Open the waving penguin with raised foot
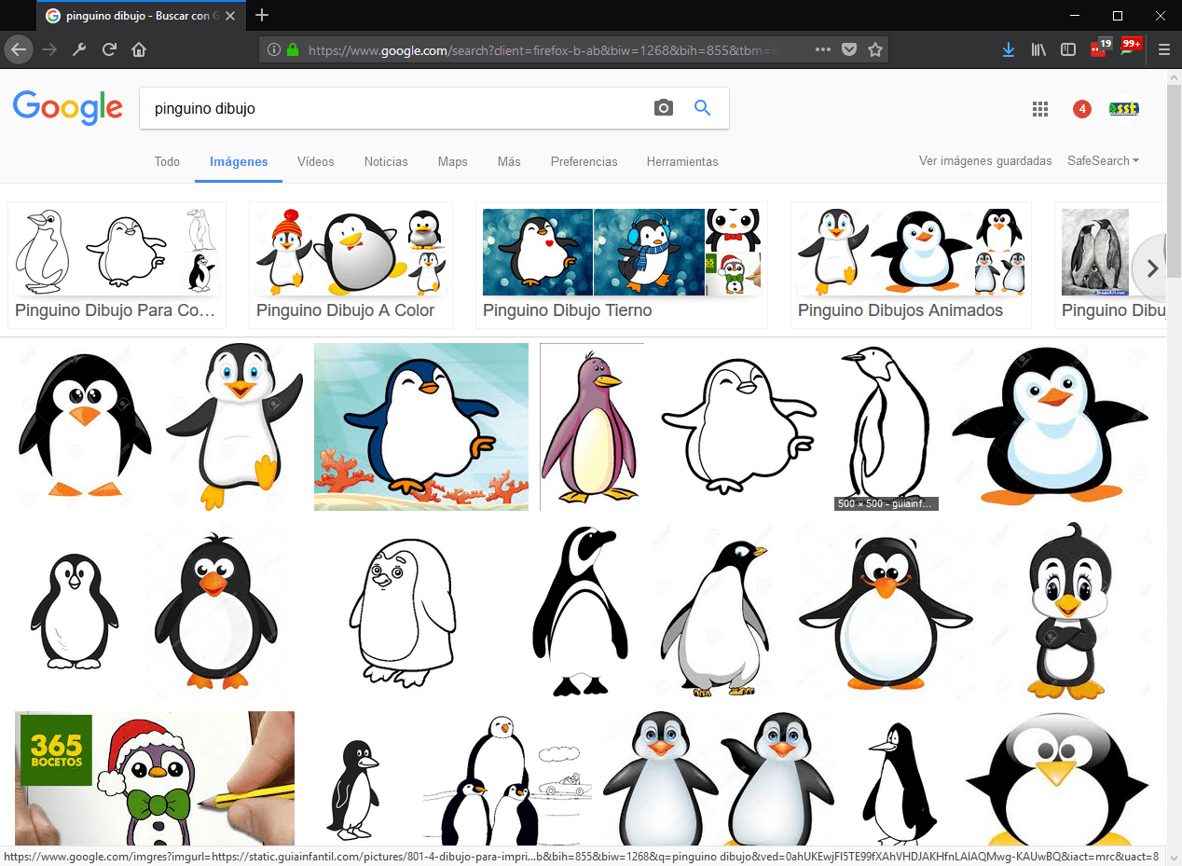Screen dimensions: 1182x866 pos(234,427)
